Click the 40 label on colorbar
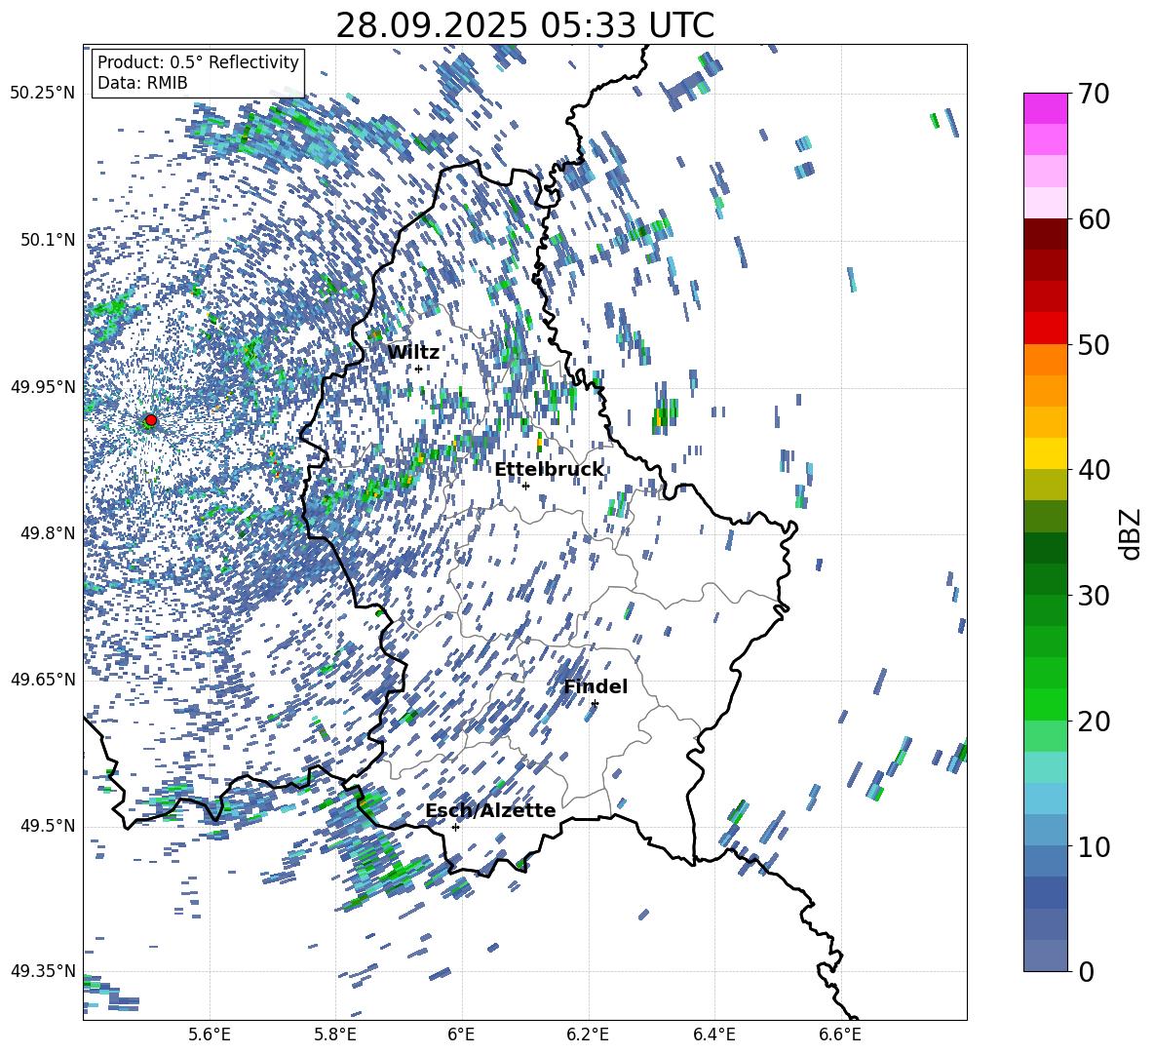Screen dimensions: 1154x1054 click(x=1094, y=470)
